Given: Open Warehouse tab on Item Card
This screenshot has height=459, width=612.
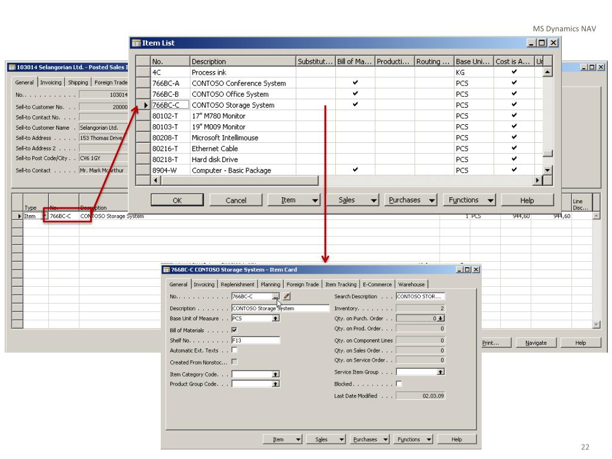Looking at the screenshot, I should tap(411, 284).
